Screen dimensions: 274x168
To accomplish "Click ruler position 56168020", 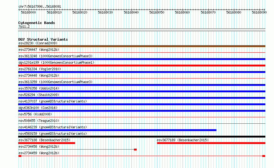I will 80,12.
